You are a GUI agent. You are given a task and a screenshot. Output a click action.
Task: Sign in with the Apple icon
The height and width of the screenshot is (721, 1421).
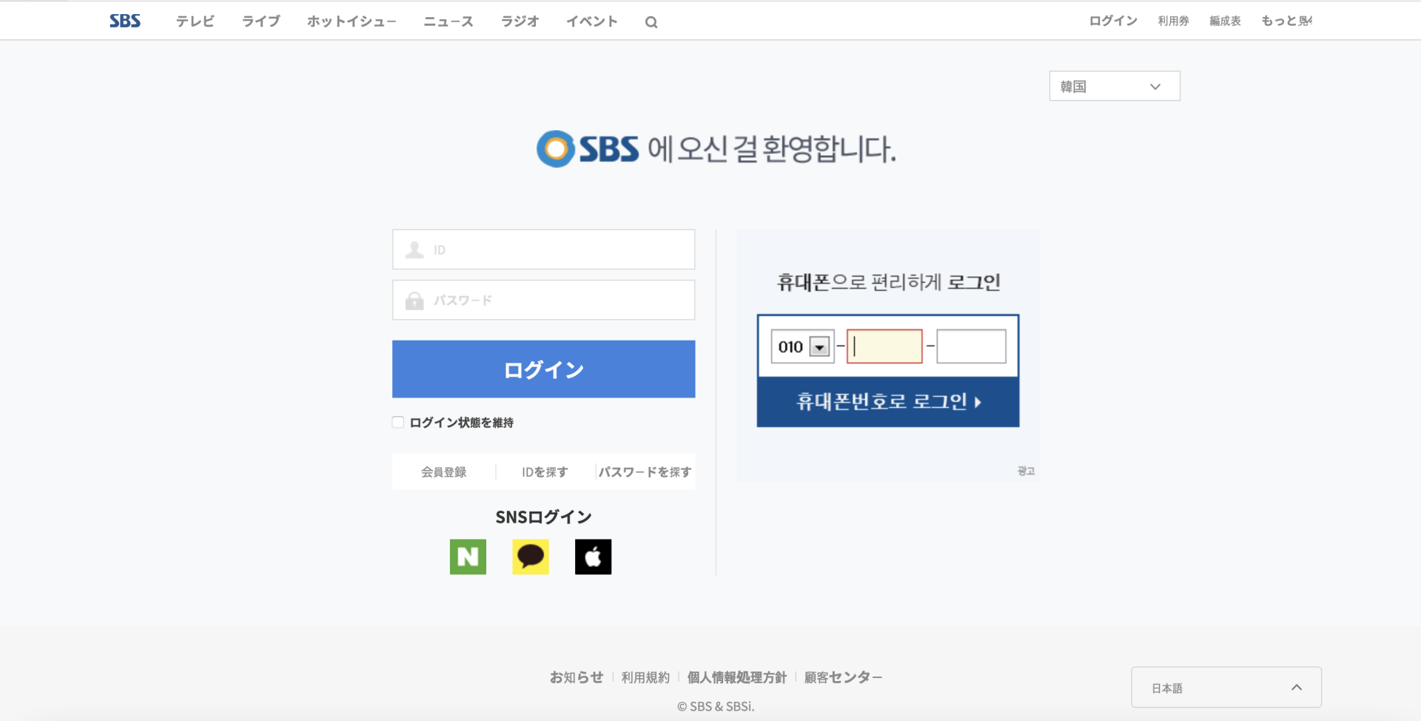pos(593,557)
